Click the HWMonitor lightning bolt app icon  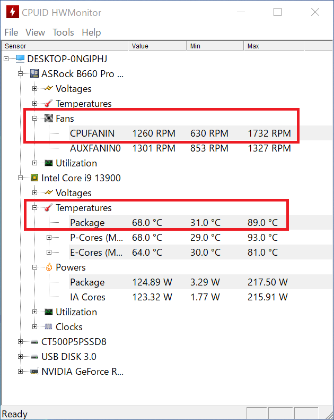(x=13, y=12)
